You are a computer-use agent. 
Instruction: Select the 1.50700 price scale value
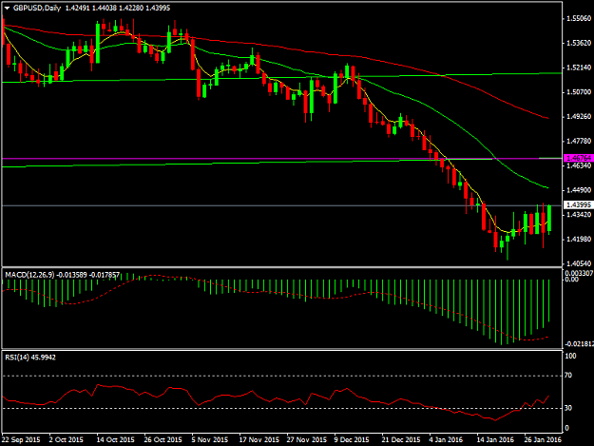pos(579,92)
